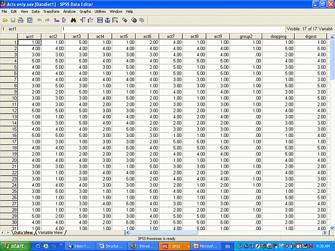Click the Redo arrow icon
335x251 pixels.
point(47,20)
